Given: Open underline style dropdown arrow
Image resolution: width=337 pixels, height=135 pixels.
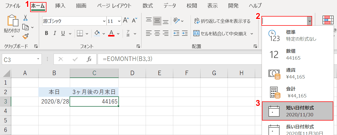Looking at the screenshot, I should click(70, 34).
